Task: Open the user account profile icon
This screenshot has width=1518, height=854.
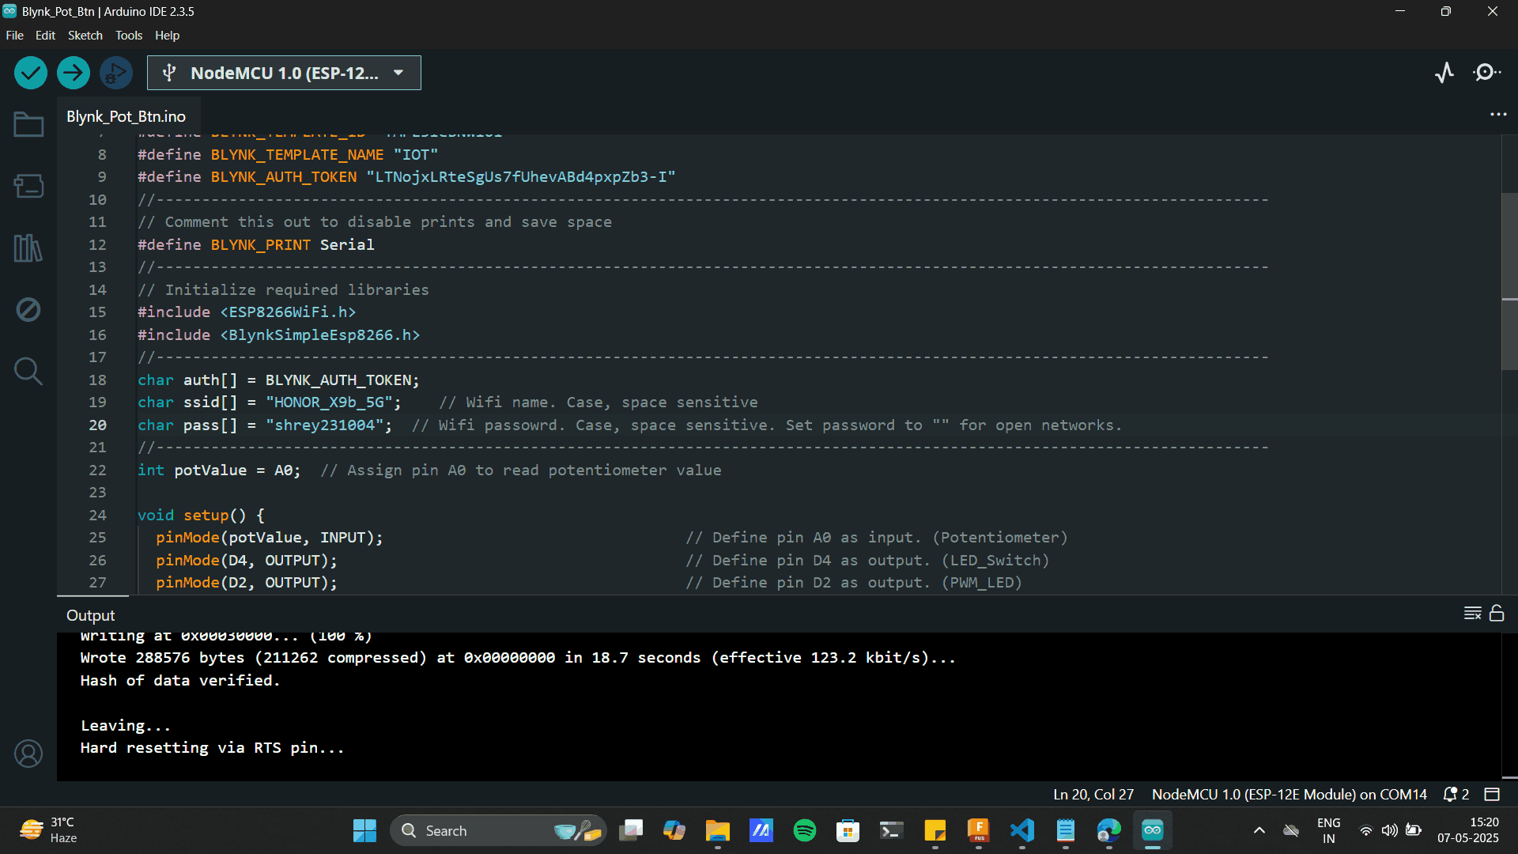Action: pyautogui.click(x=28, y=754)
